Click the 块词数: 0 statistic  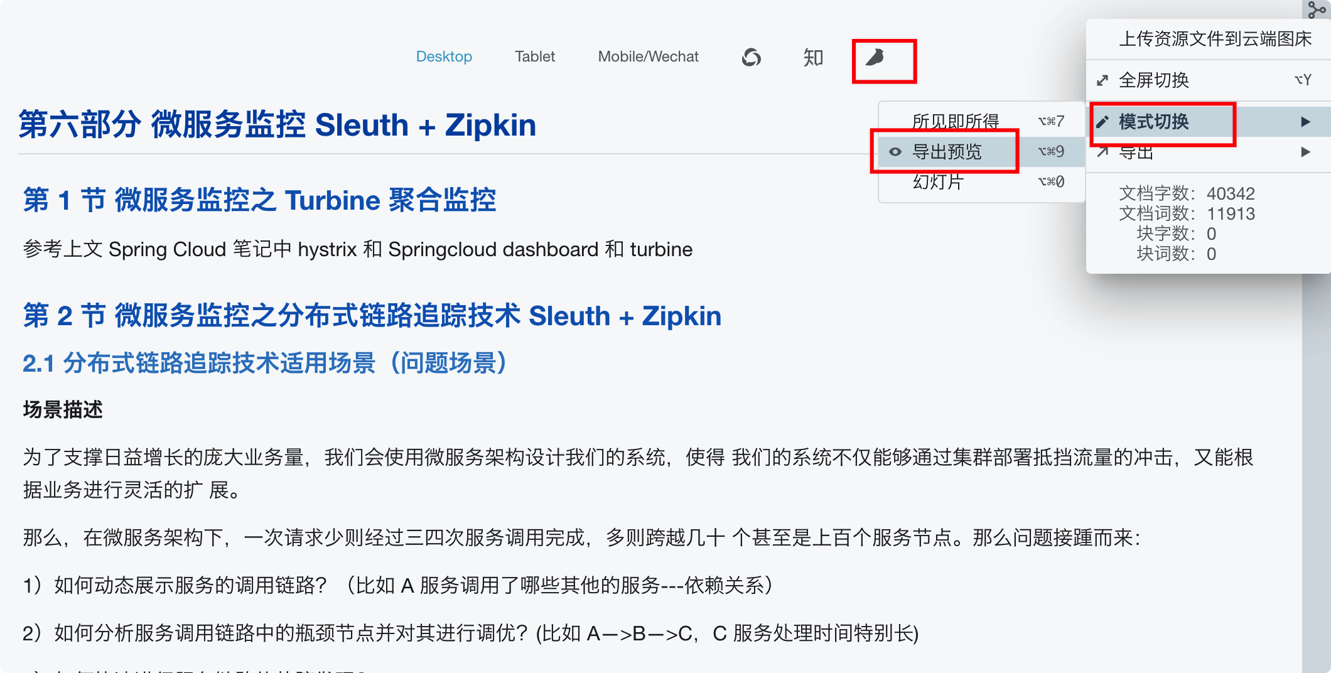click(1177, 254)
